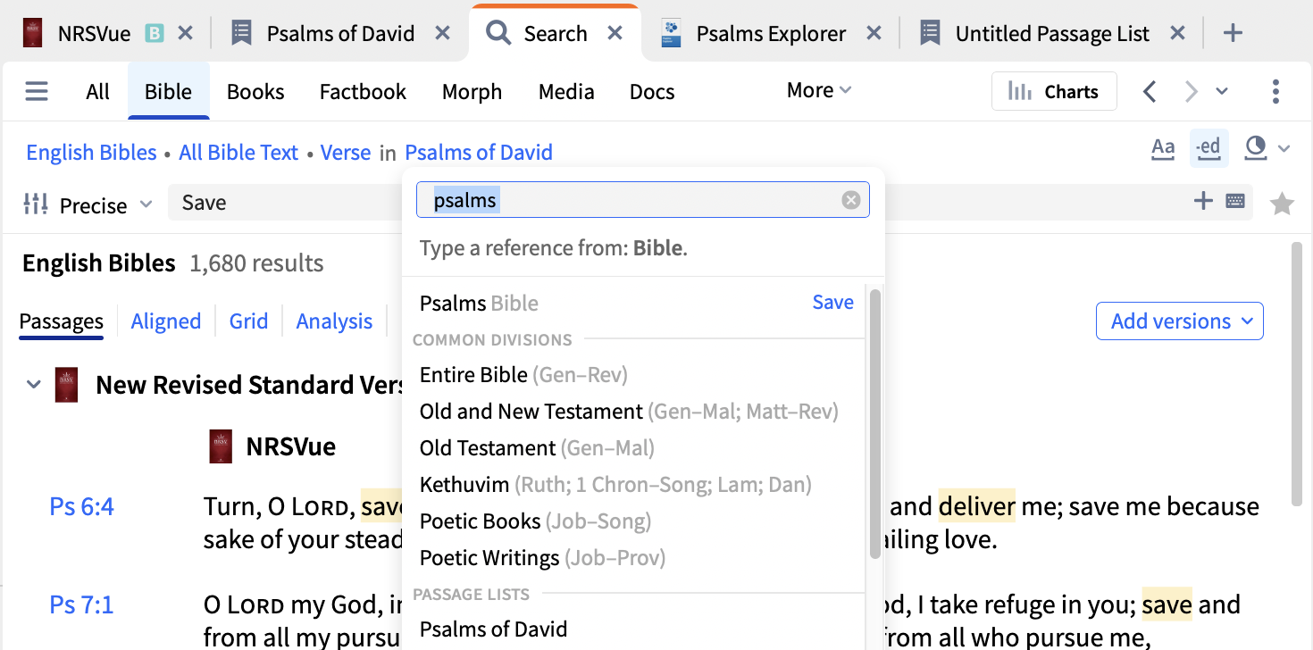This screenshot has height=650, width=1313.
Task: Open the on-screen keyboard icon
Action: click(x=1235, y=202)
